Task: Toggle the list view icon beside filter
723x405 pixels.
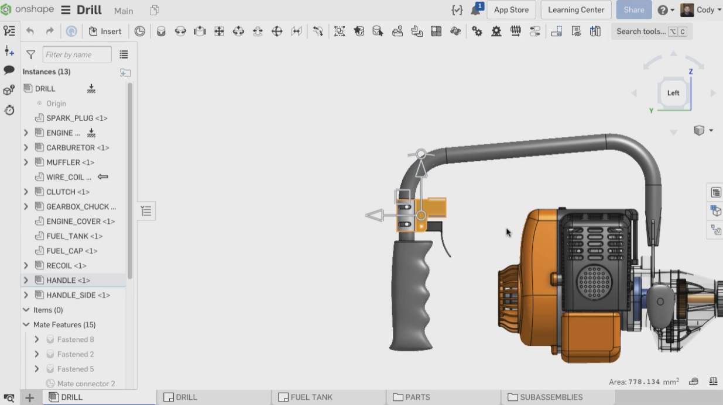Action: [124, 54]
